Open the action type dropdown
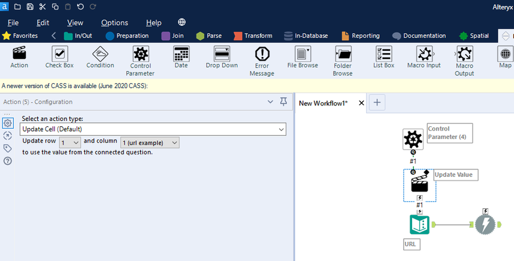Viewport: 514px width, 261px height. tap(153, 129)
